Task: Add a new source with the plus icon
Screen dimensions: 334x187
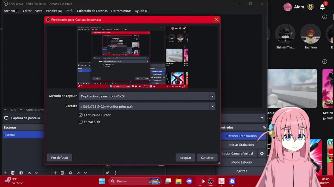Action: (x=55, y=173)
